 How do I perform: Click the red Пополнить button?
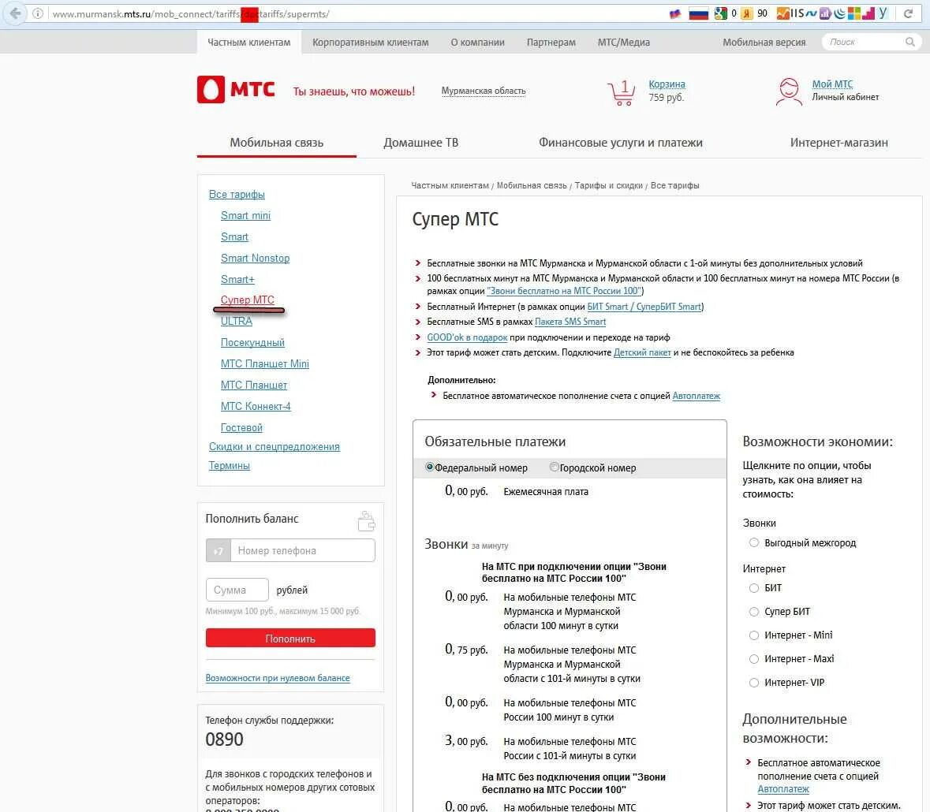(x=290, y=639)
